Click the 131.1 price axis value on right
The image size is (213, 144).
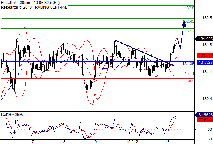207,72
